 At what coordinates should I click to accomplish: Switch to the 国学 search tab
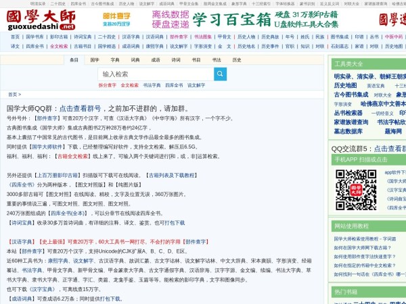click(95, 59)
